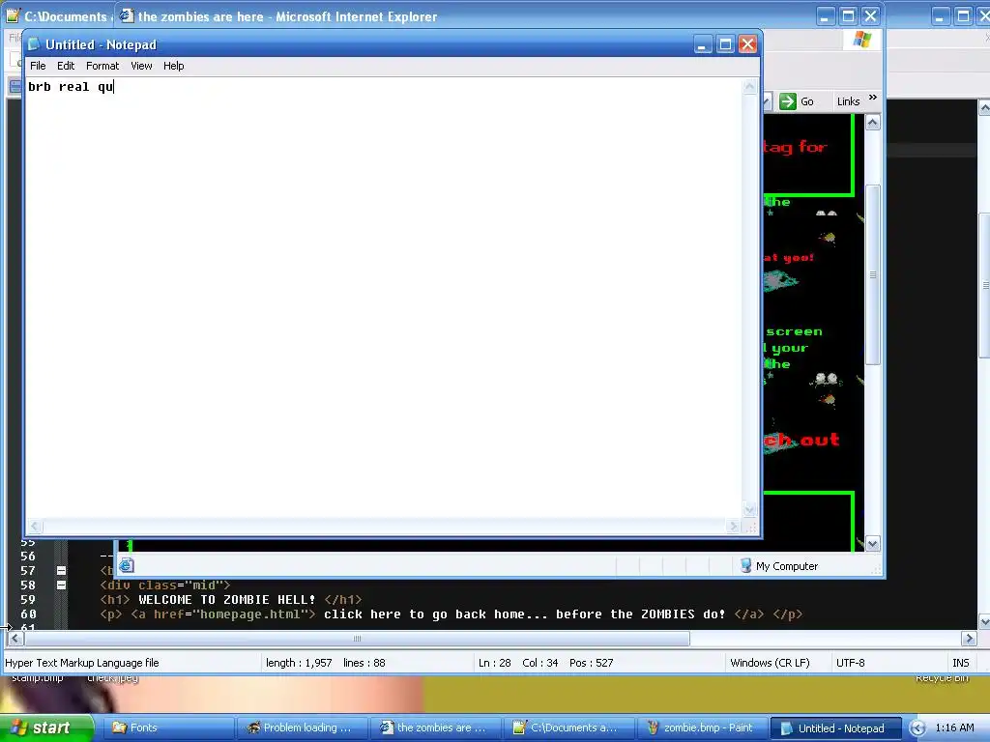The height and width of the screenshot is (742, 990).
Task: Click the 1:16 AM system clock
Action: coord(954,728)
